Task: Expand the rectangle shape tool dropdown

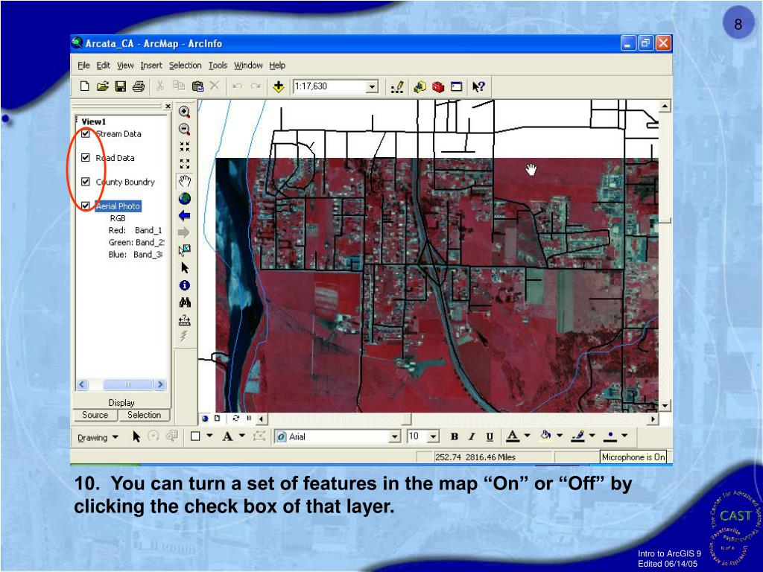Action: [x=209, y=436]
